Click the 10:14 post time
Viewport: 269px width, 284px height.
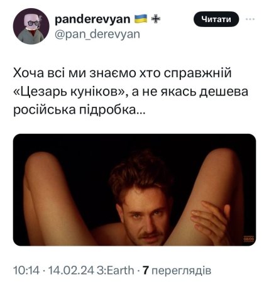click(26, 270)
